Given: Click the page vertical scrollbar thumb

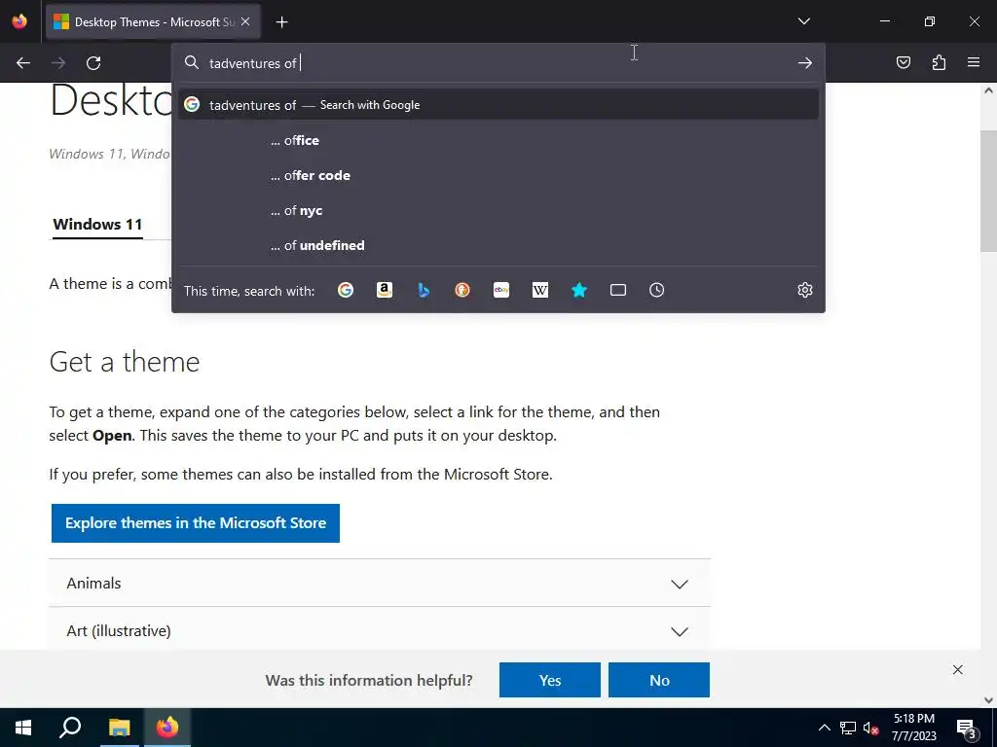Looking at the screenshot, I should (988, 191).
